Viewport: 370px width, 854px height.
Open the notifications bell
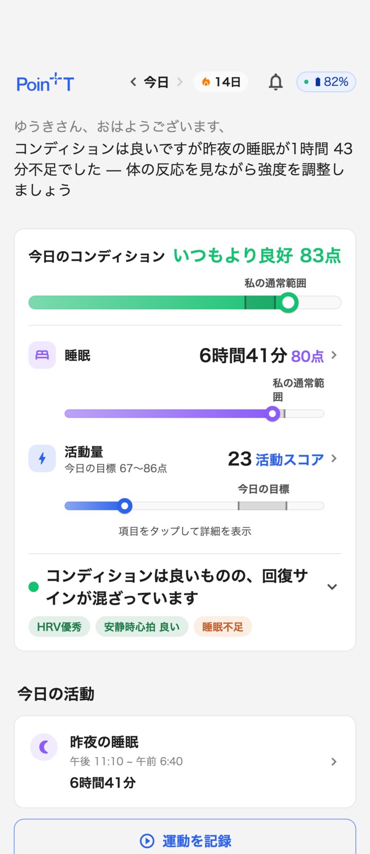click(x=275, y=82)
